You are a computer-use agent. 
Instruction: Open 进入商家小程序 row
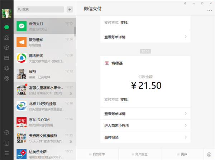[145, 125]
